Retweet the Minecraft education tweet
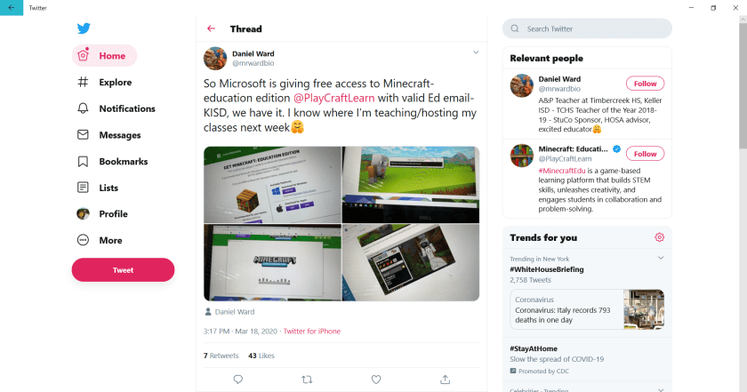This screenshot has height=392, width=747. [307, 380]
